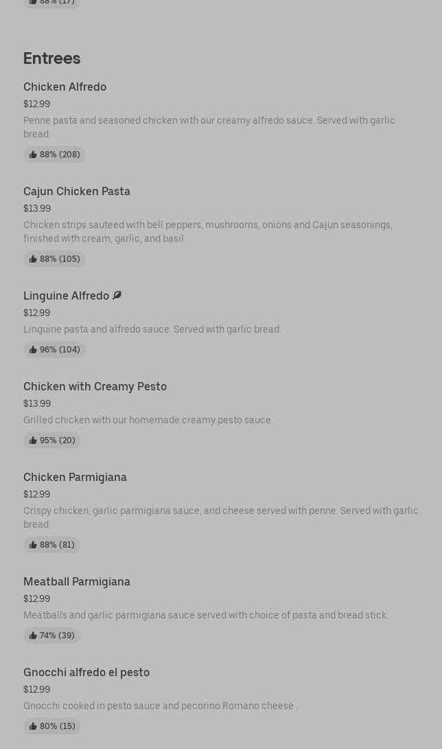
Task: Click thumbs-up rating badge under Chicken Alfredo
Action: pos(54,155)
